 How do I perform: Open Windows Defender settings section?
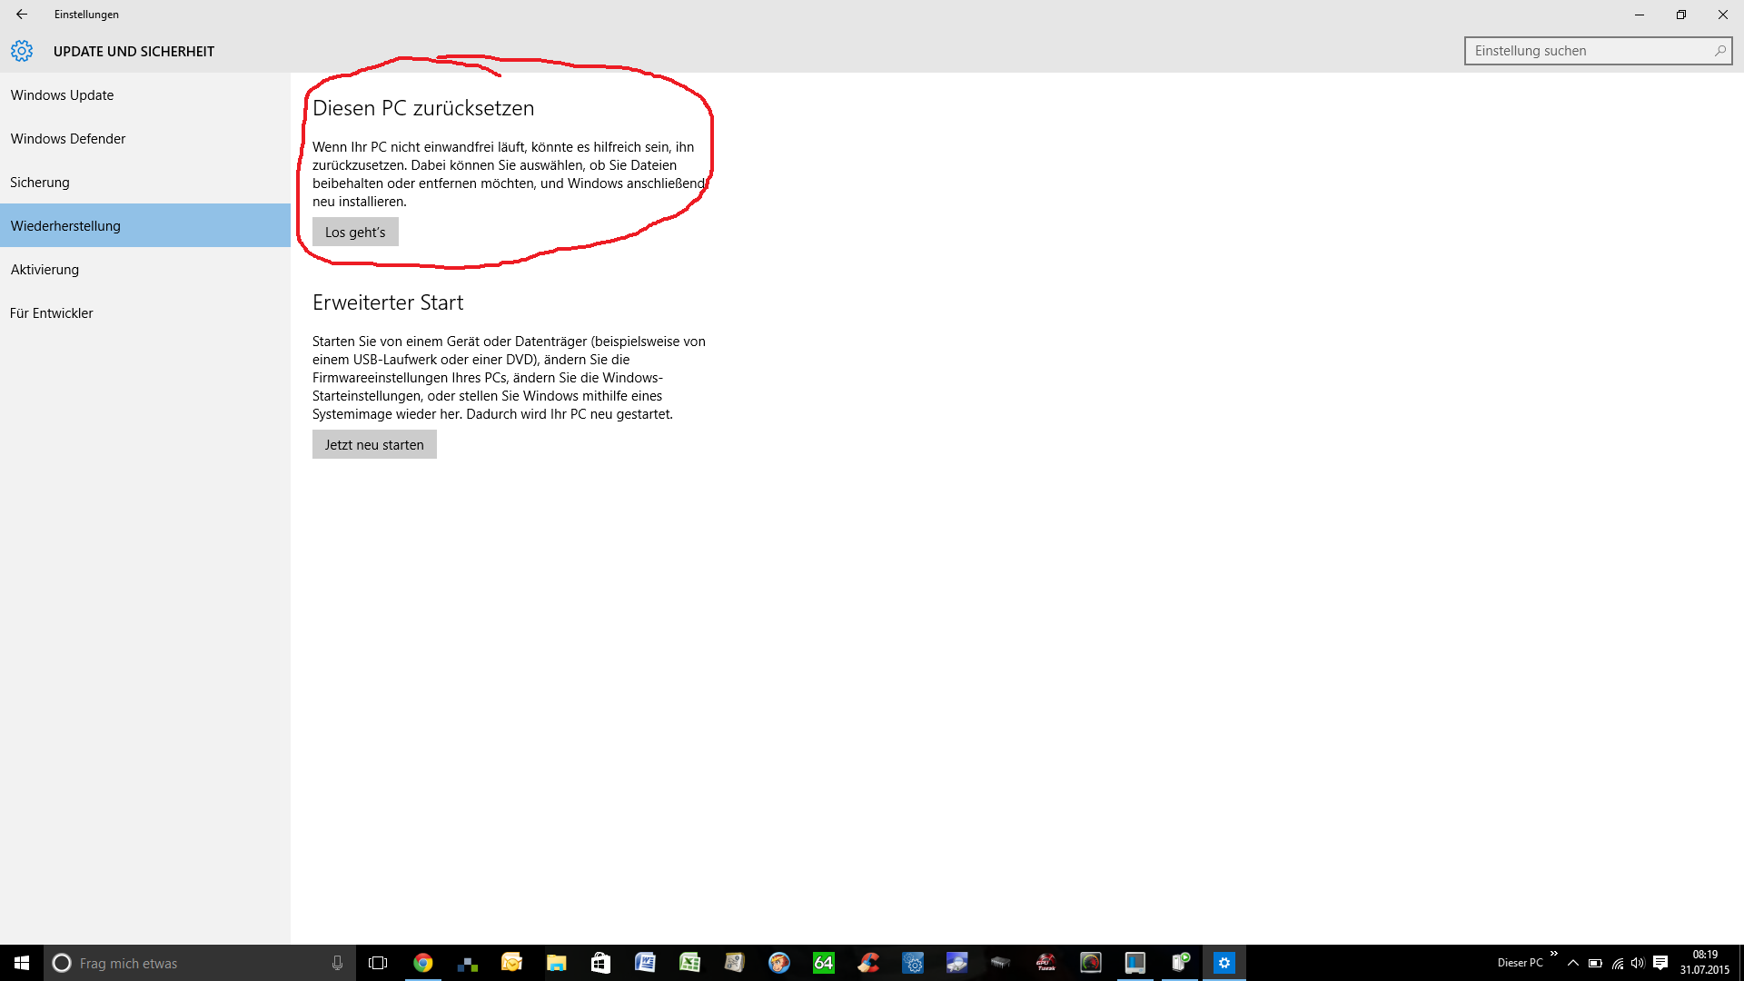68,138
